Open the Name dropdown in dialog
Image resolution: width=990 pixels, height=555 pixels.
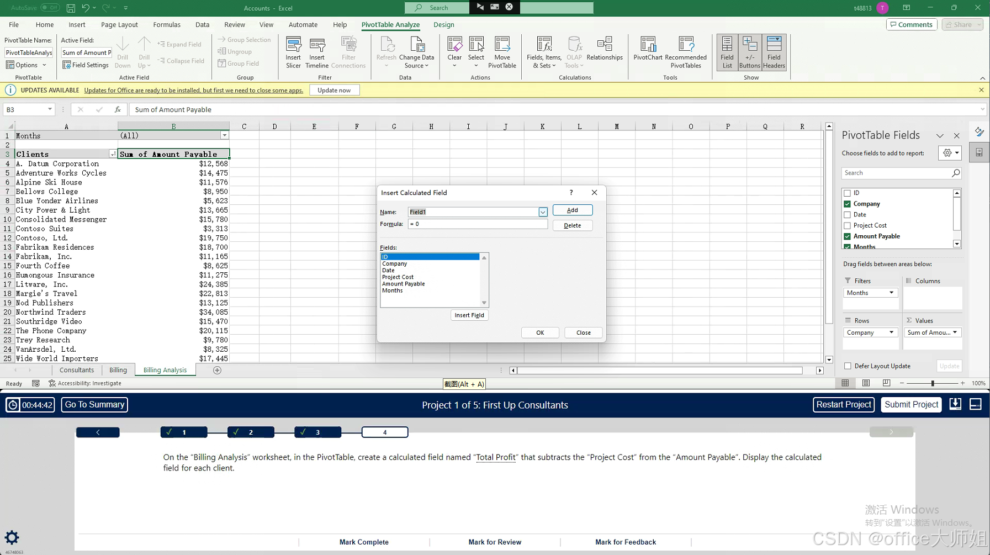(x=543, y=212)
